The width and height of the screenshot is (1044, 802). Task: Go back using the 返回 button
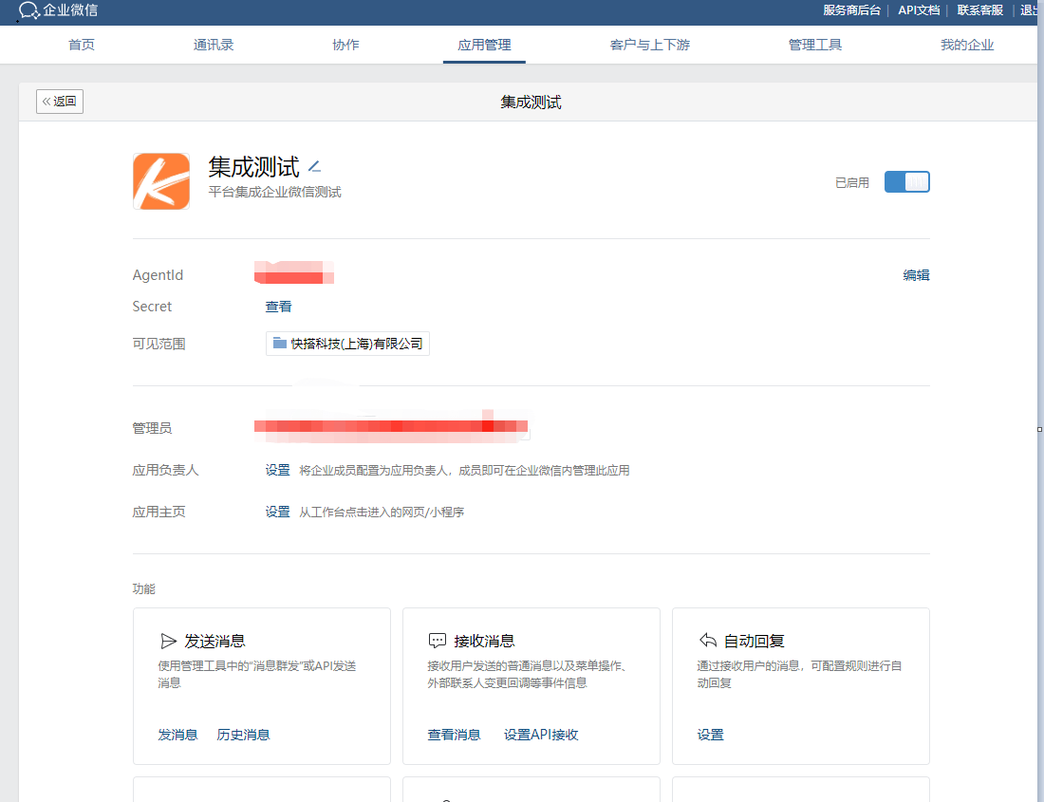(x=60, y=102)
